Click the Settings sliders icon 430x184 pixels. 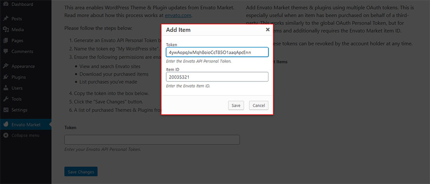[5, 110]
